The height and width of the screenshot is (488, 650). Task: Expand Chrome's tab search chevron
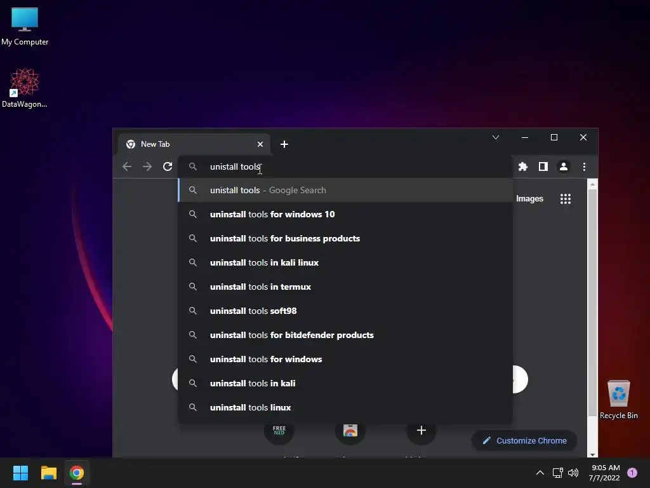495,137
